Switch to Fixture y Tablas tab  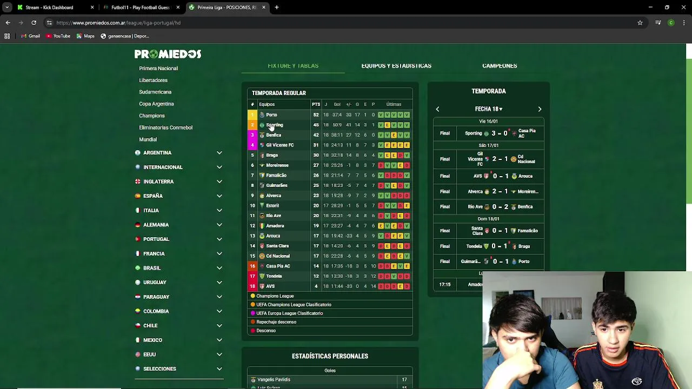(x=293, y=66)
